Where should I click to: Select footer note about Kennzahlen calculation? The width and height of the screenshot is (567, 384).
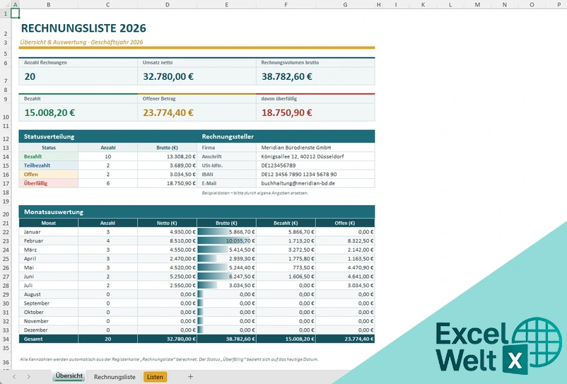[169, 359]
